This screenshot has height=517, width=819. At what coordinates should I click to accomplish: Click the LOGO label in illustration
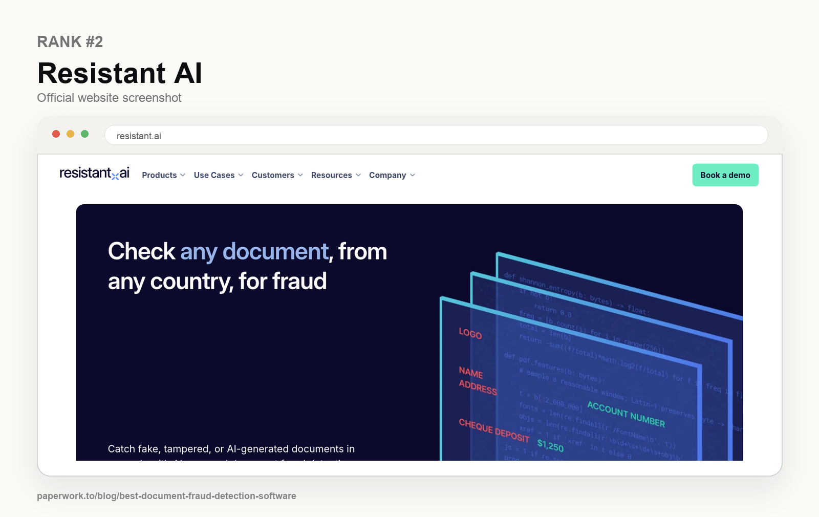[470, 333]
